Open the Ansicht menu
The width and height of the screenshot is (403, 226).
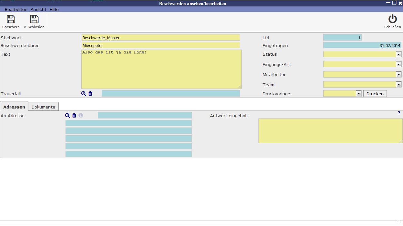(x=38, y=10)
